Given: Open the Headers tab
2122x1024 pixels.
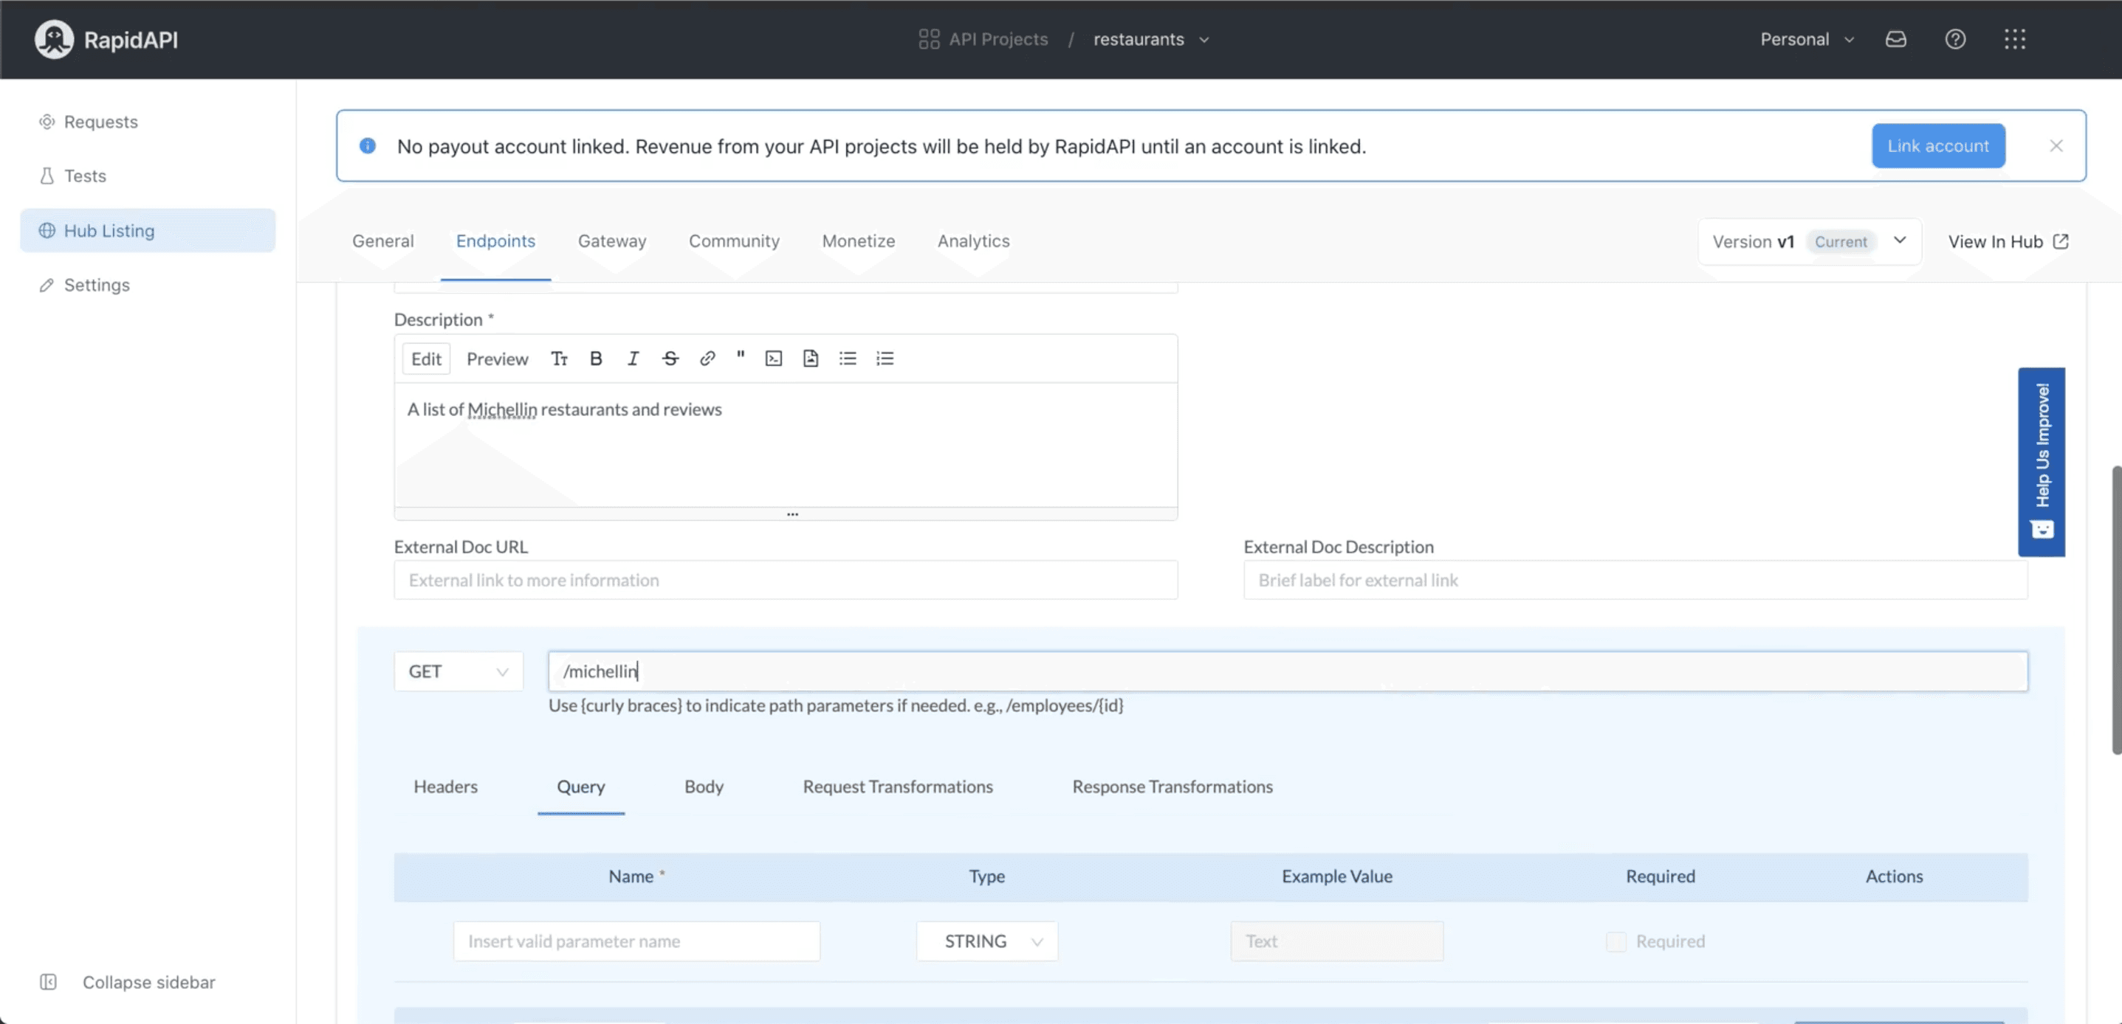Looking at the screenshot, I should coord(444,786).
